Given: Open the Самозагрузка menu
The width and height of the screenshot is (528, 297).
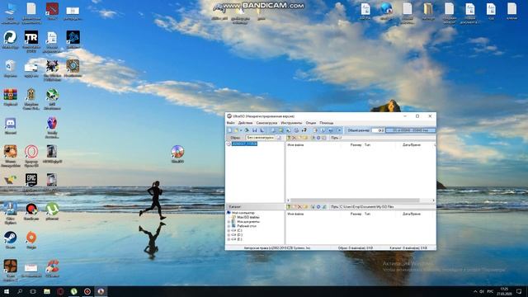Looking at the screenshot, I should pyautogui.click(x=266, y=123).
